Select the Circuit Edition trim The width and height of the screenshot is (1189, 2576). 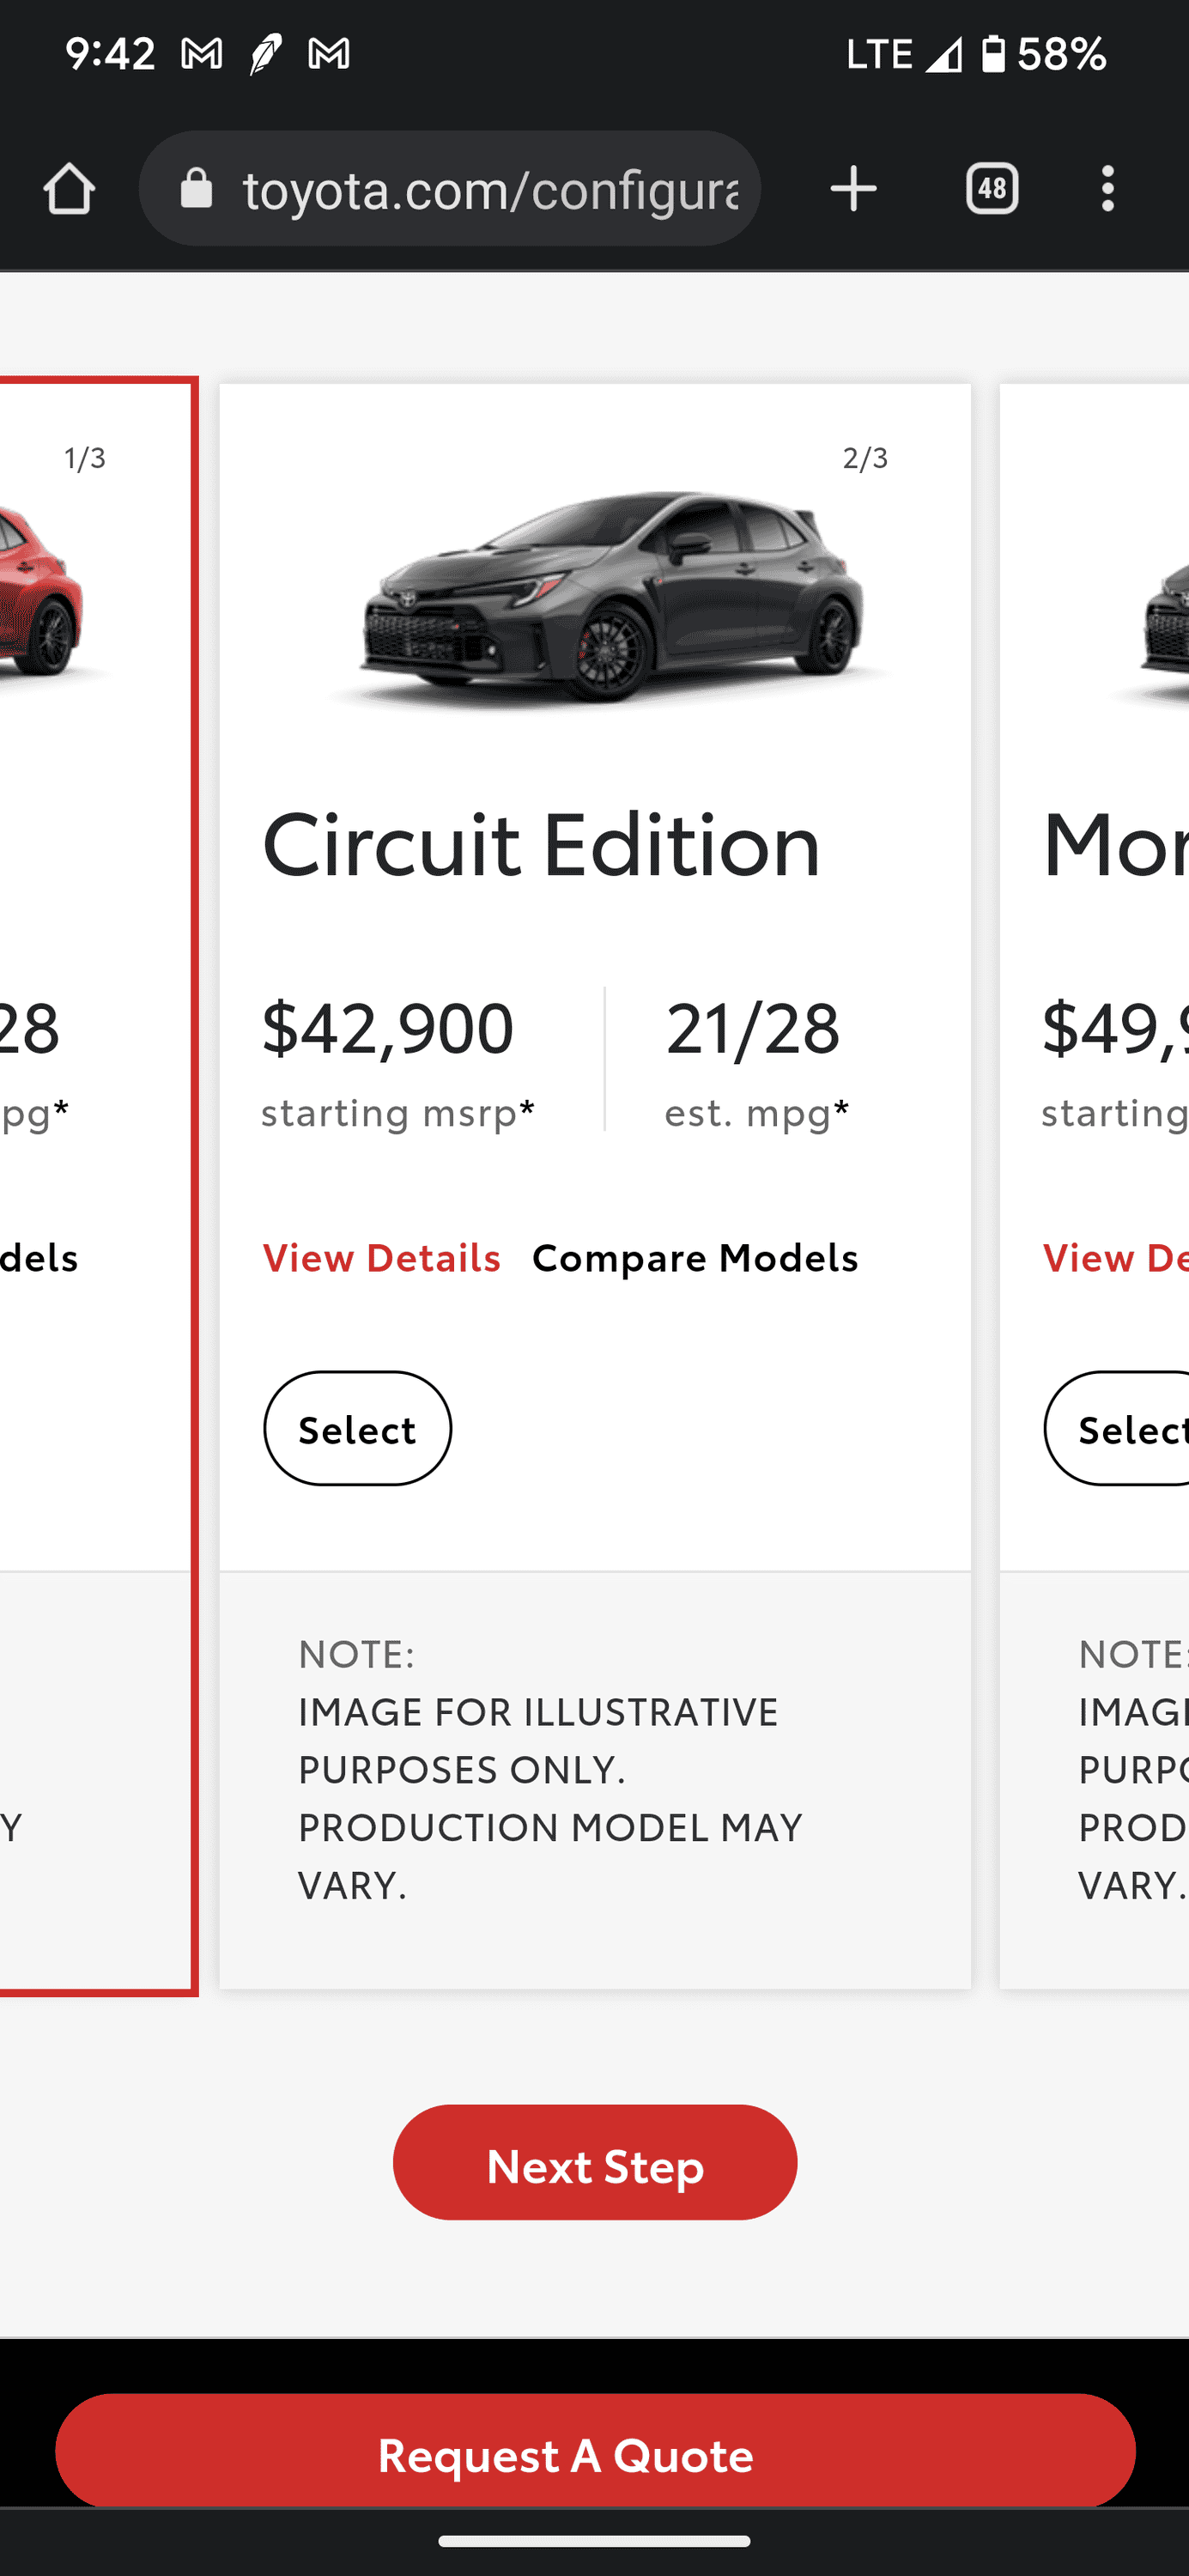(357, 1428)
